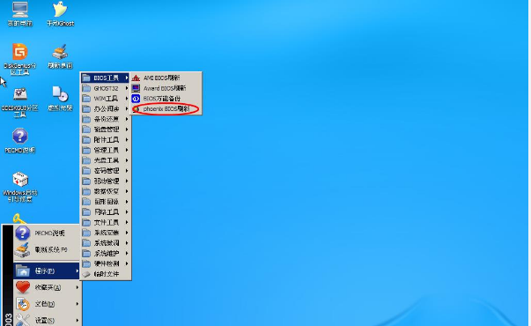Open the 数据恢复 menu entry
Viewport: 531px width, 326px height.
click(x=106, y=191)
